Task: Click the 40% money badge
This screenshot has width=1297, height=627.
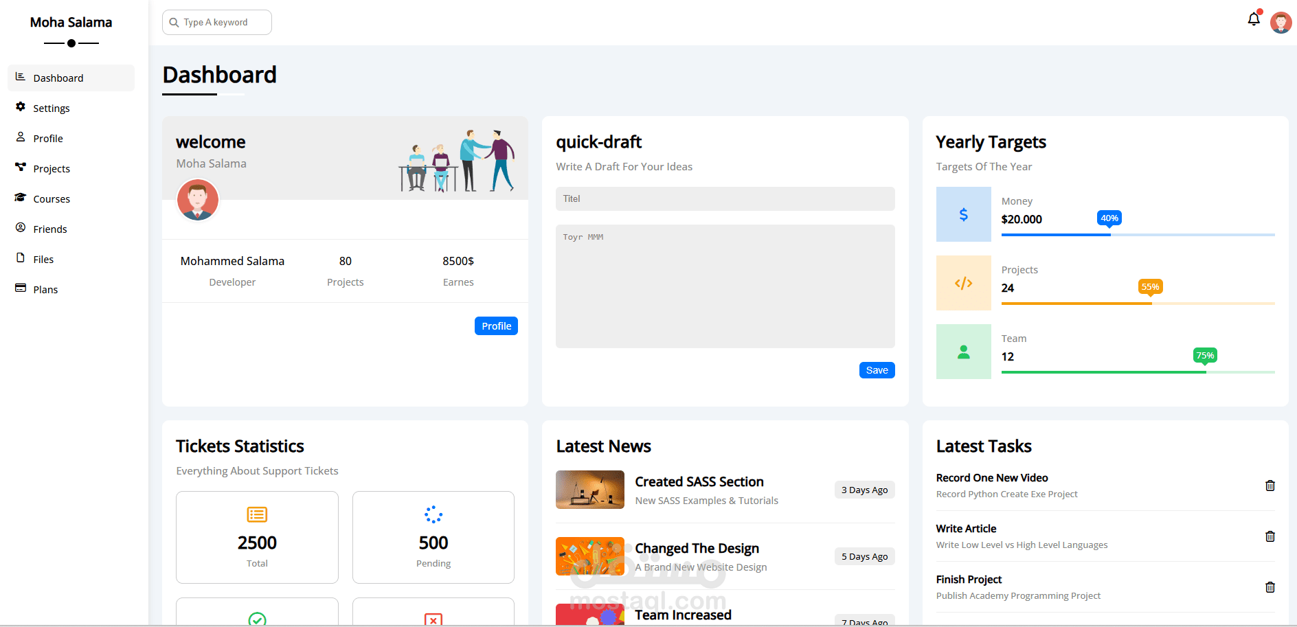Action: [1109, 218]
